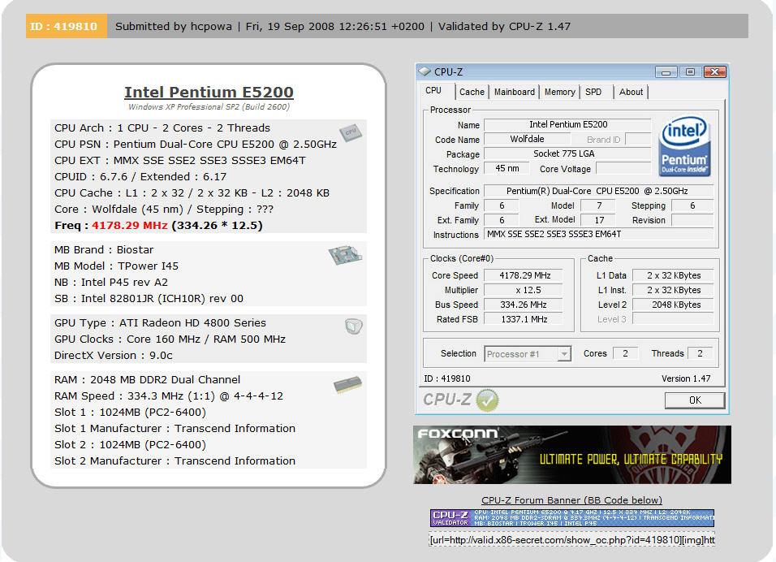The image size is (776, 562).
Task: Click the ID : 419810 orange badge
Action: [x=67, y=26]
